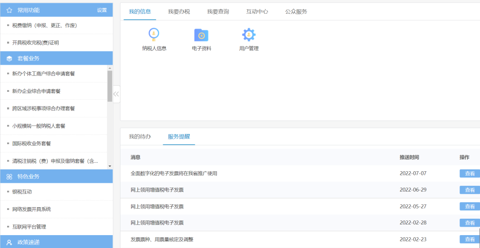Click the 政策速递 section header
Image resolution: width=480 pixels, height=248 pixels.
tap(56, 243)
